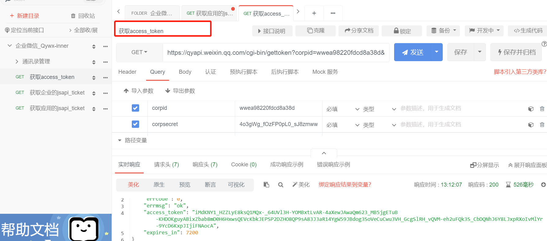Screen dimensions: 547x241
Task: Click the 克隆 clone button
Action: tap(316, 31)
